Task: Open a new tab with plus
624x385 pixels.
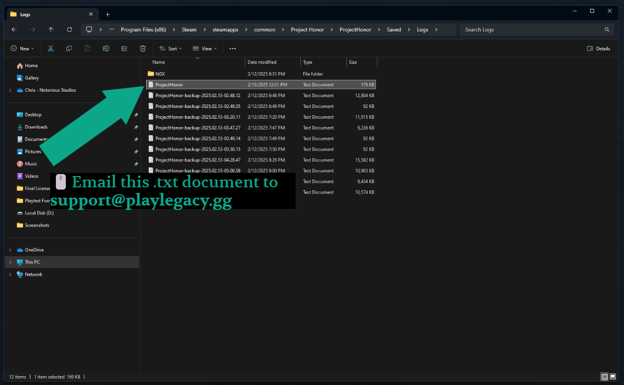Action: pos(107,14)
